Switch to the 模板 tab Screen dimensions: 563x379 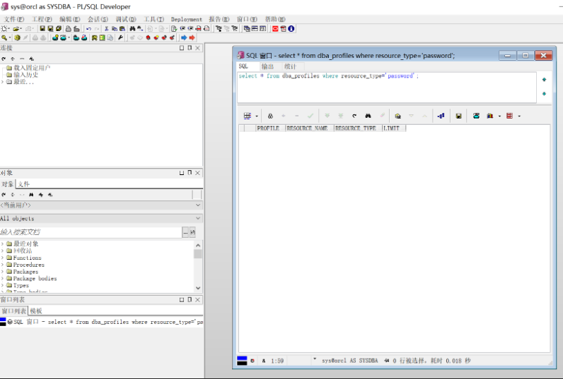pos(36,311)
